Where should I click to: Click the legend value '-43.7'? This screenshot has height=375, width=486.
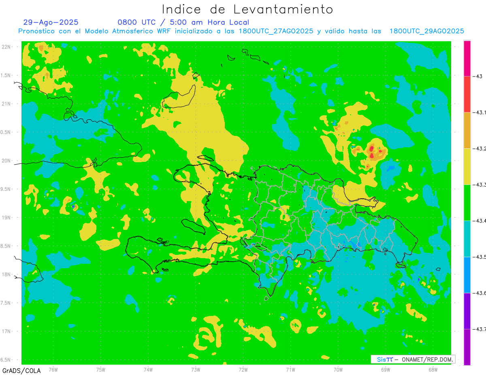(x=480, y=329)
